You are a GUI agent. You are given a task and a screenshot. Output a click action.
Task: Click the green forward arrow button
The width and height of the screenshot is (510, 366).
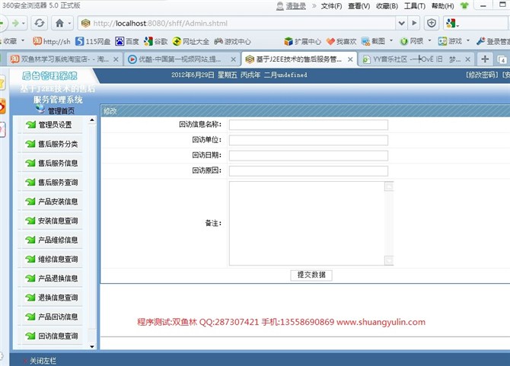tap(15, 23)
